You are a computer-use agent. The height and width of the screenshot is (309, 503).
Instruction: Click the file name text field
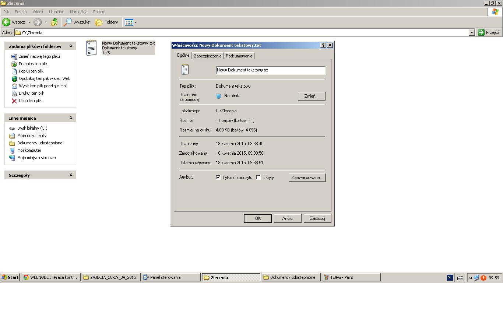[270, 70]
